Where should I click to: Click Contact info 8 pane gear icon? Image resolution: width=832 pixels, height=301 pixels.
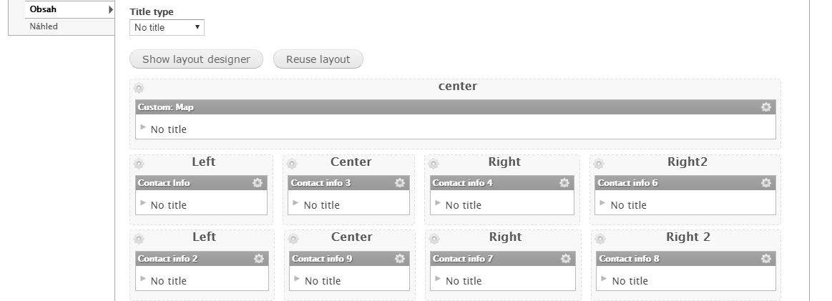point(765,259)
